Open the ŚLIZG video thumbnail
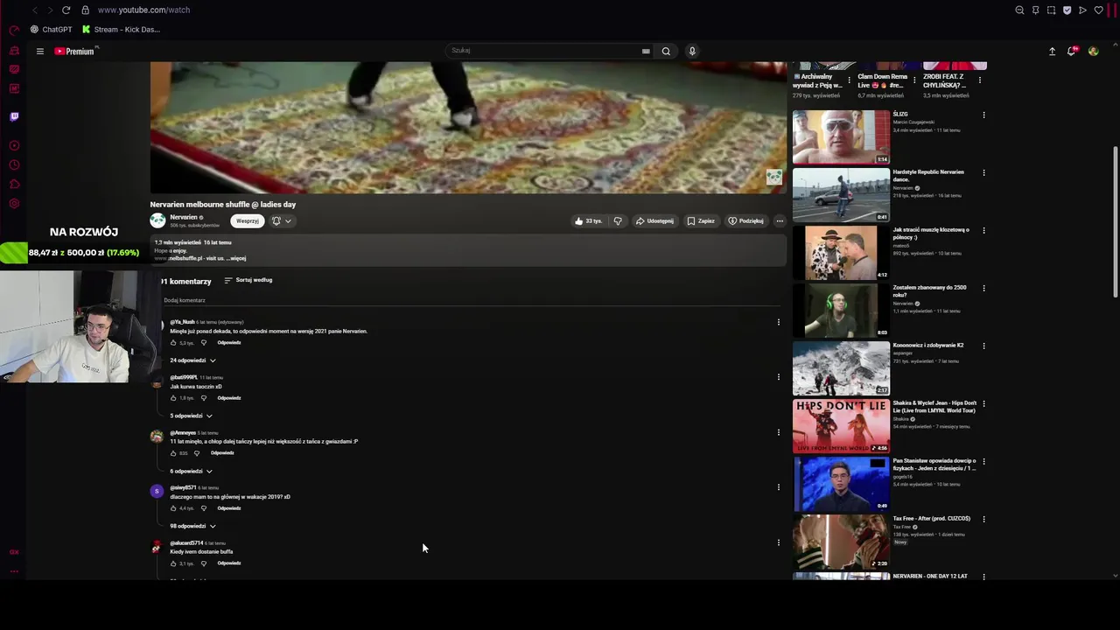This screenshot has height=630, width=1120. click(841, 137)
